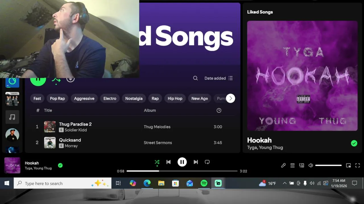
Task: Open Microsoft Store from the taskbar
Action: 175,183
